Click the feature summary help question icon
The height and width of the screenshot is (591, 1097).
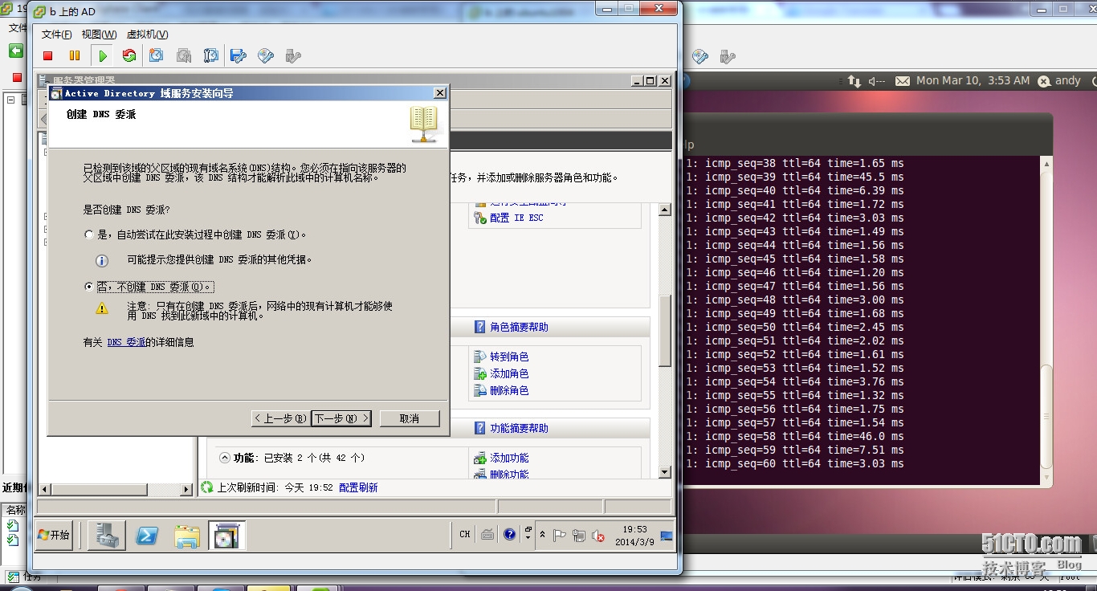(479, 428)
